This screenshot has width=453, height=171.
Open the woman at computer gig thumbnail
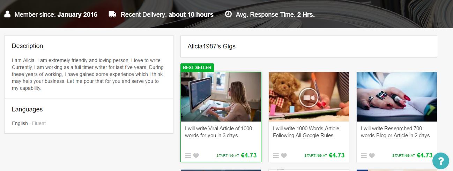(x=221, y=97)
